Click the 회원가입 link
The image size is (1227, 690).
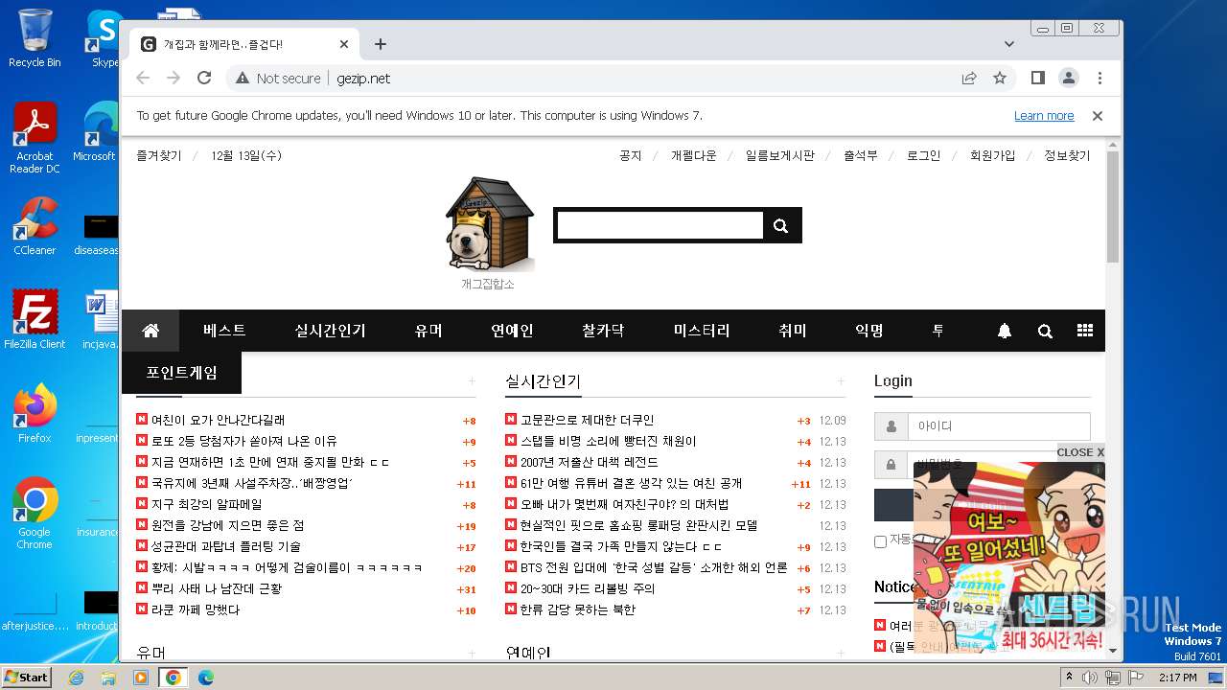[992, 155]
